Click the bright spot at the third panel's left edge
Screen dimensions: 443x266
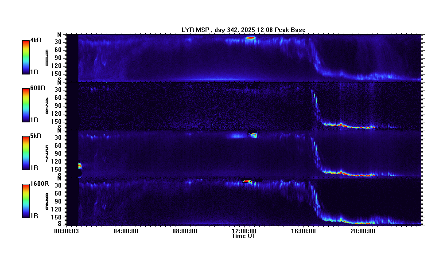tap(80, 166)
